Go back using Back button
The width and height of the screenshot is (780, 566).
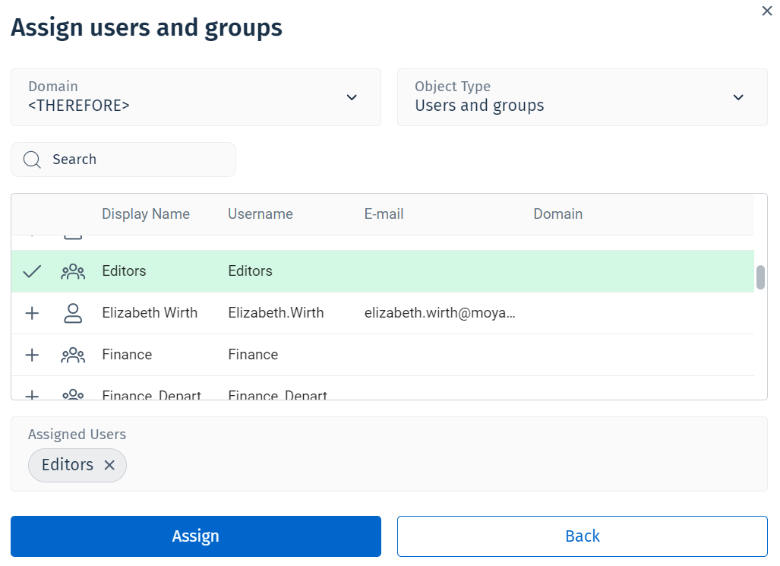coord(582,536)
